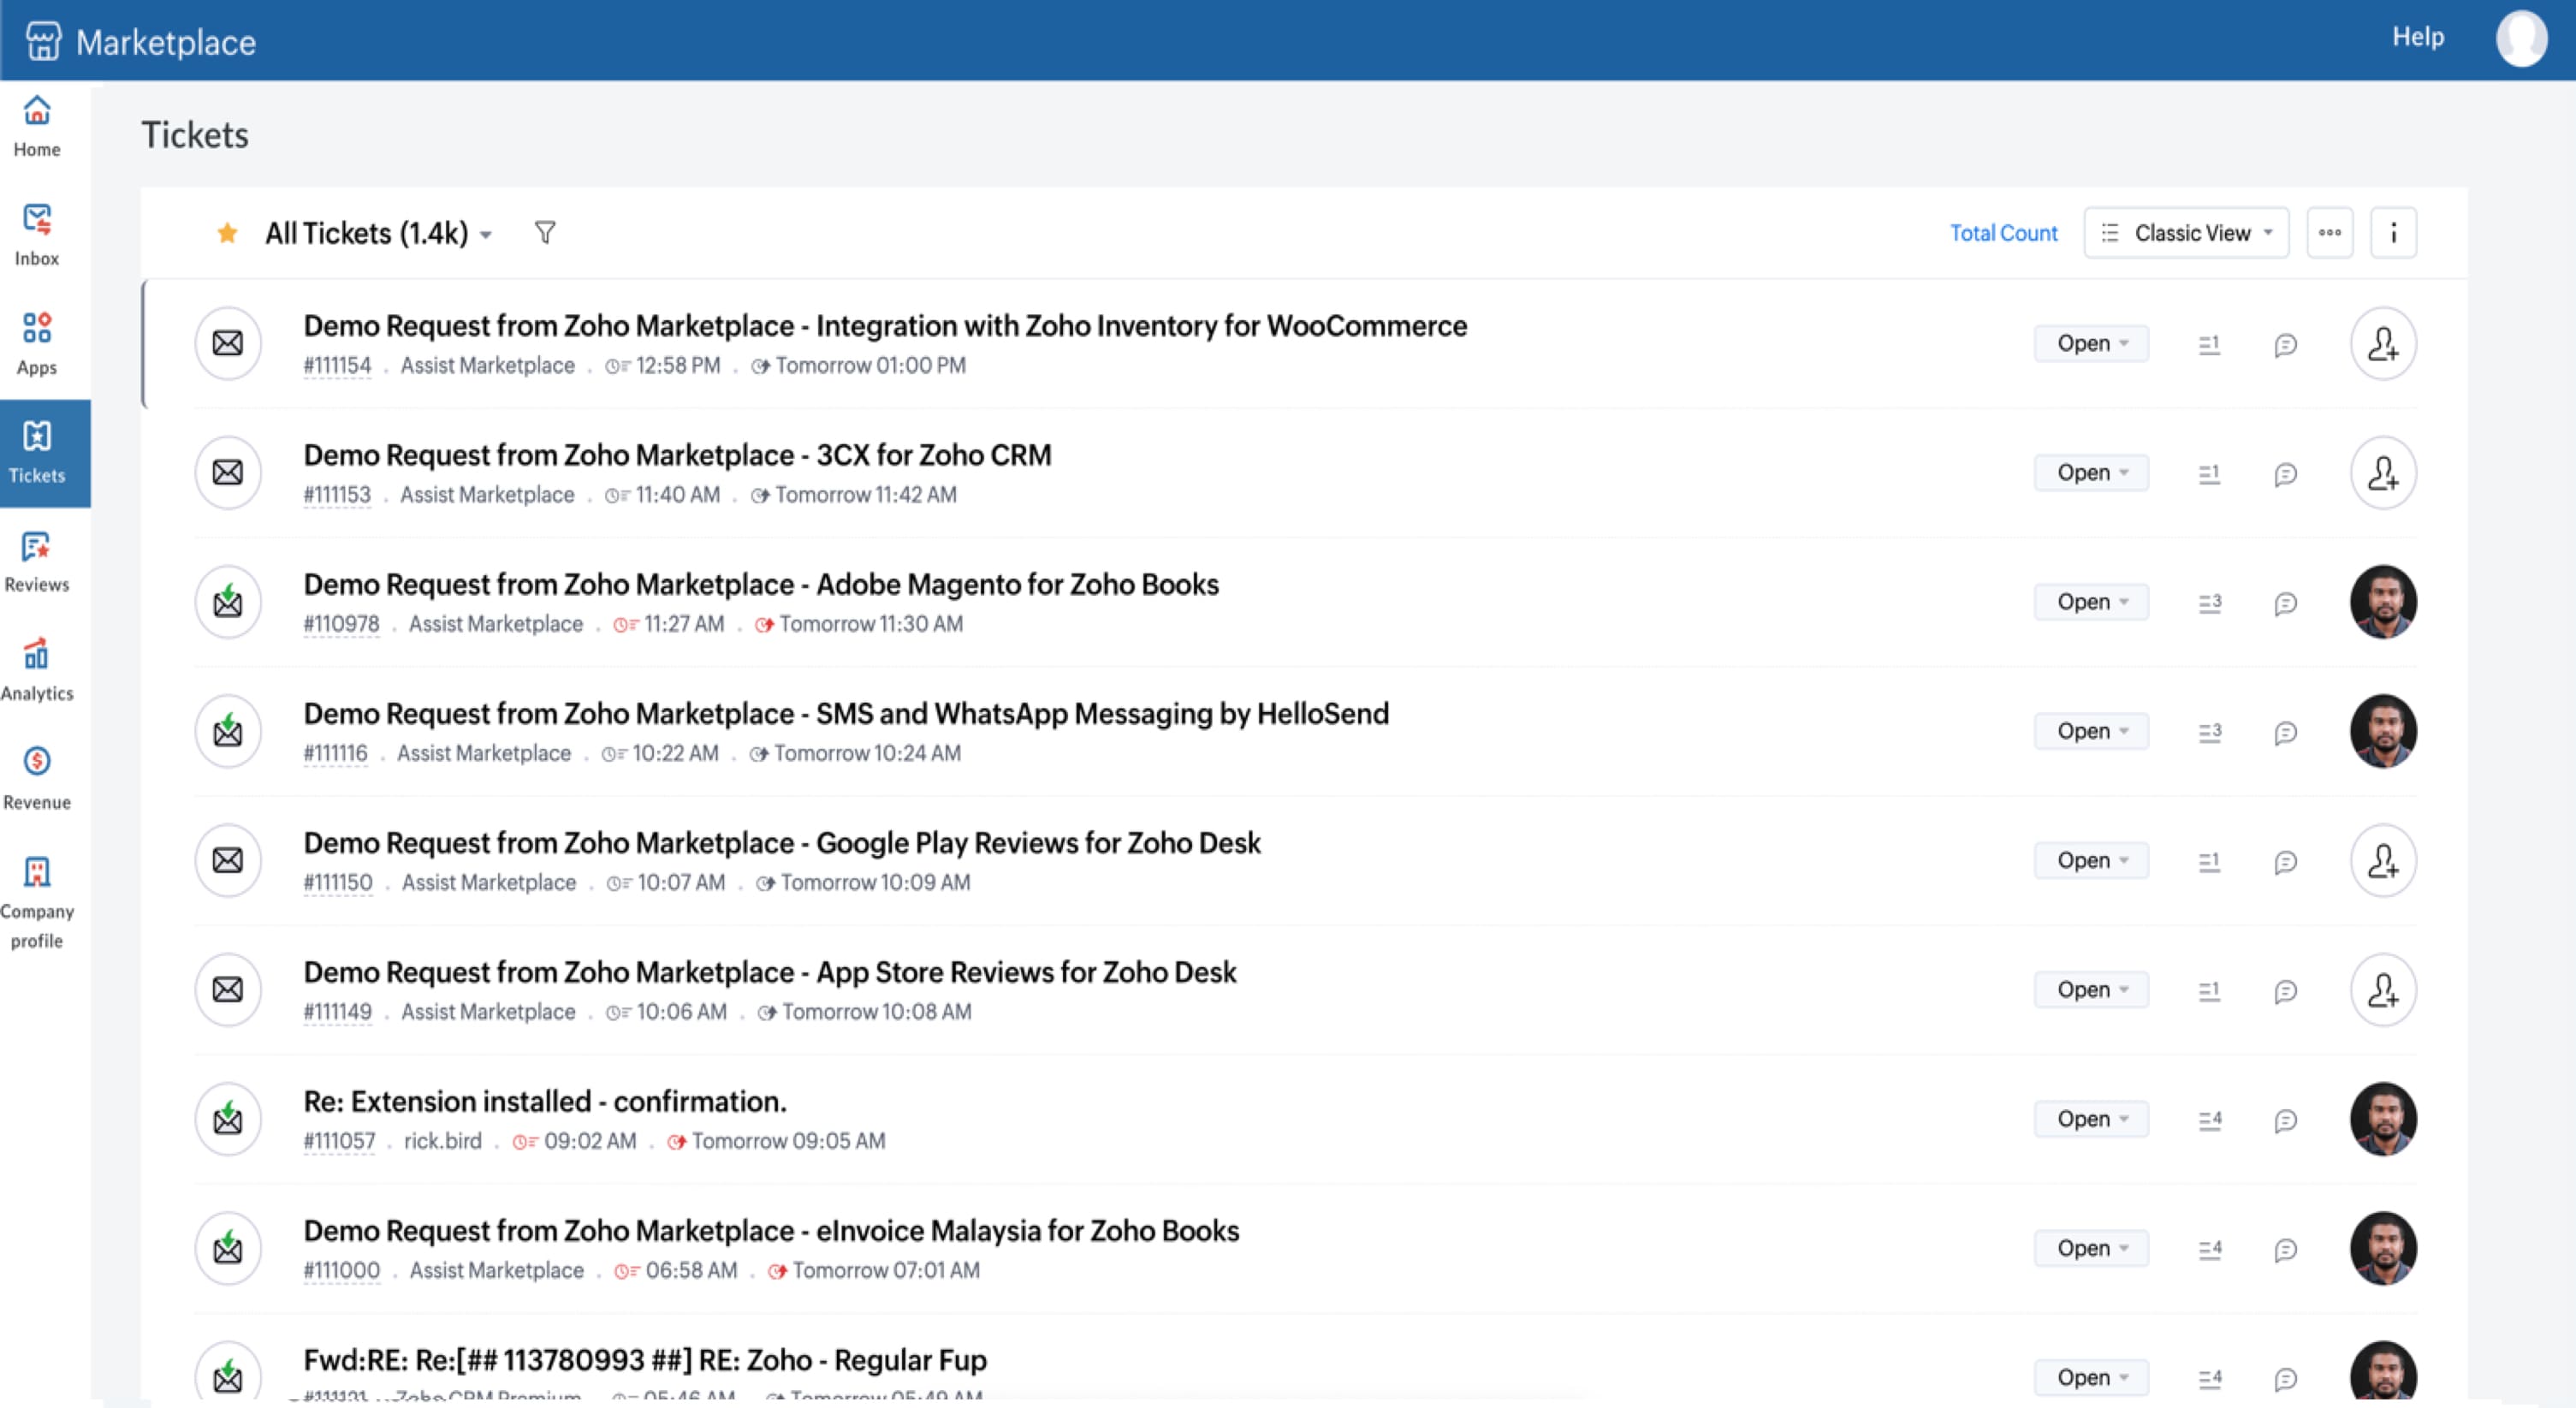Open the ticket filter funnel icon
The height and width of the screenshot is (1408, 2576).
point(545,233)
